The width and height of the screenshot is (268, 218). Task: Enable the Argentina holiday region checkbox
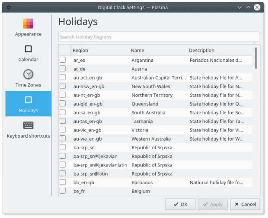click(63, 60)
